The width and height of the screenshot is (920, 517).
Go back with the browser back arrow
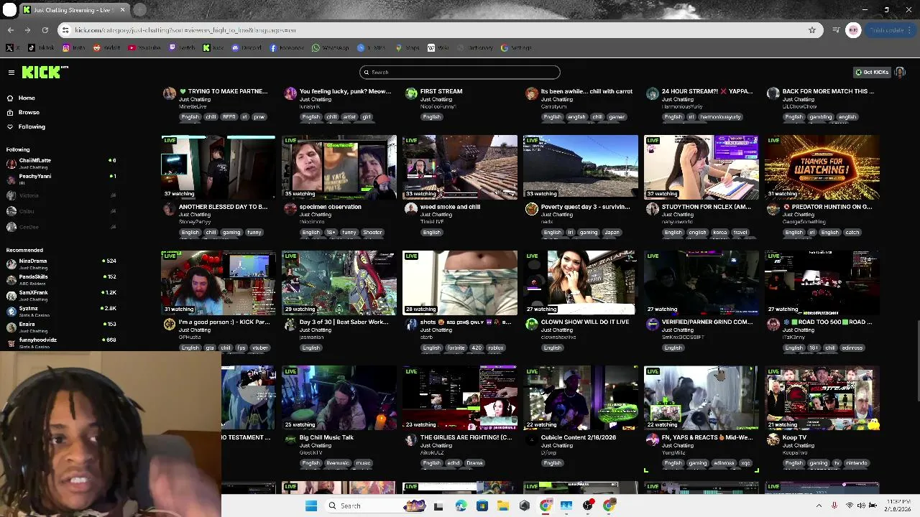tap(11, 30)
